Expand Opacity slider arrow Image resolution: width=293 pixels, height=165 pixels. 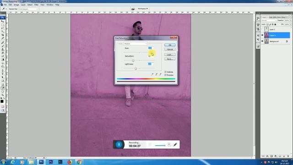click(291, 20)
